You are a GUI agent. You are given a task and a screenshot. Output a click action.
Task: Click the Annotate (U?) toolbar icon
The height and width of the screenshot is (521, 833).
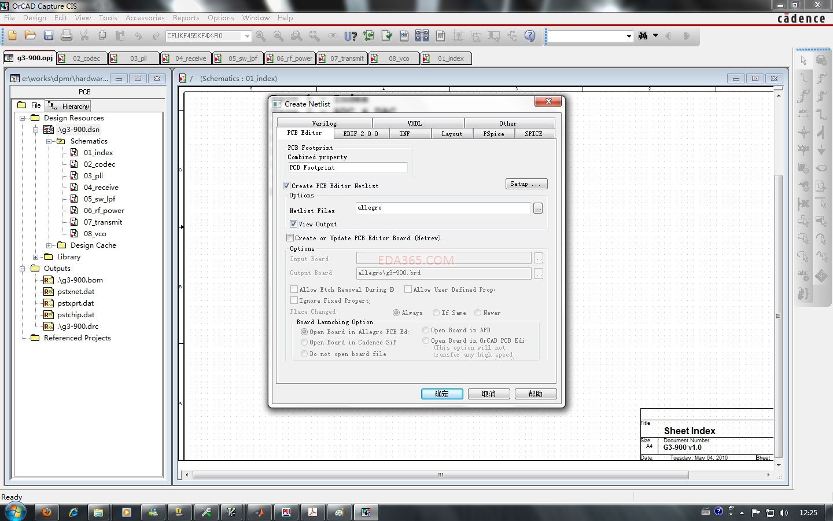(x=351, y=36)
